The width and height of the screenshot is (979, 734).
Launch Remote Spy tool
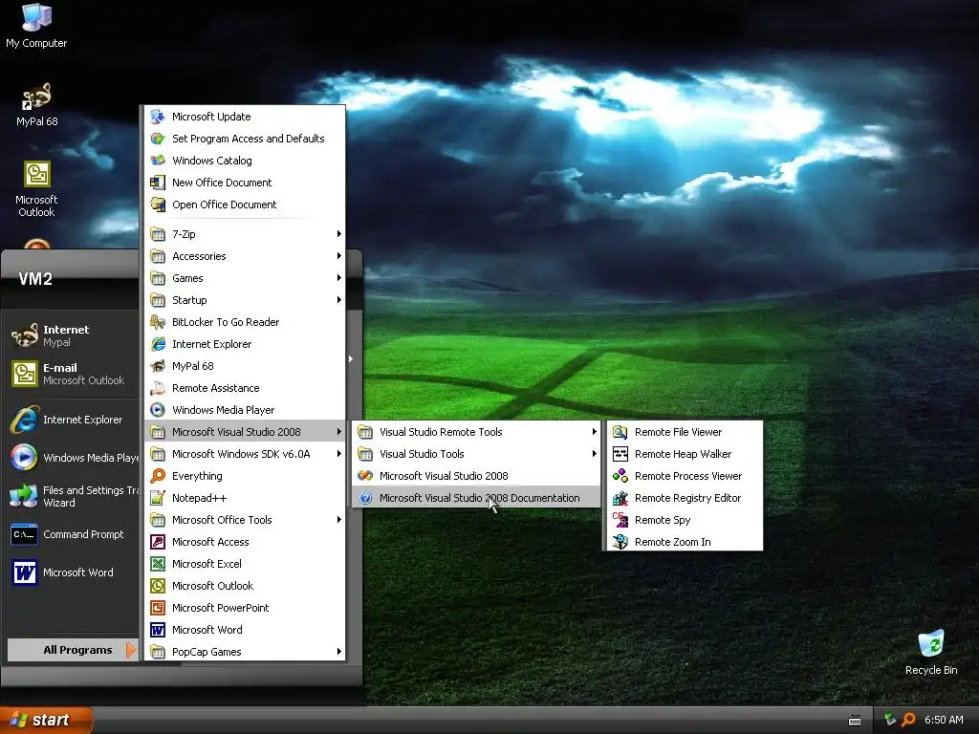click(x=683, y=520)
